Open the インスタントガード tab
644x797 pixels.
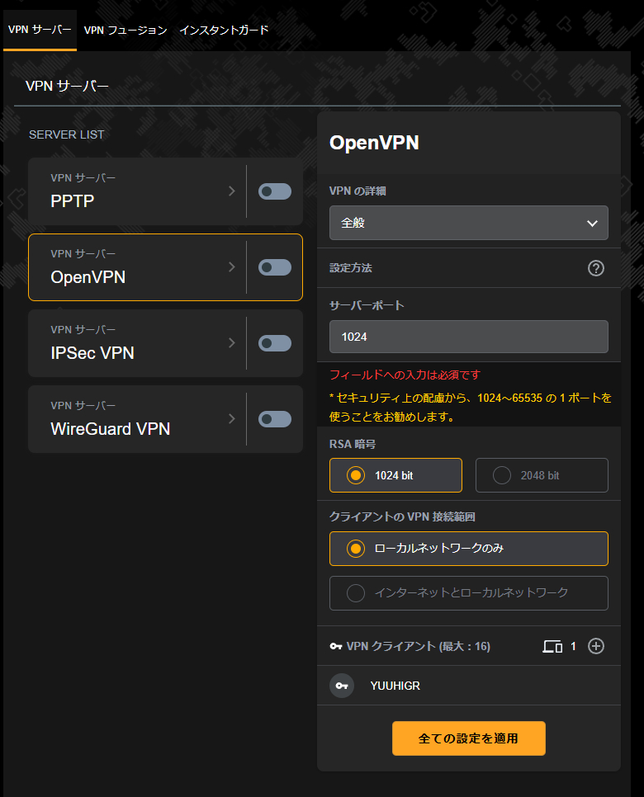(224, 30)
